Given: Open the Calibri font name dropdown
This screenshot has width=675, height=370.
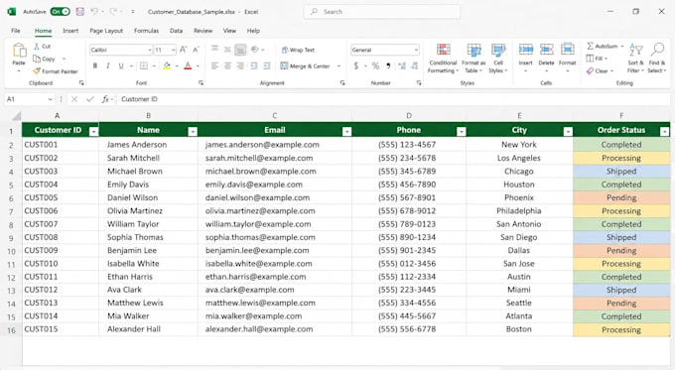Looking at the screenshot, I should (x=149, y=51).
